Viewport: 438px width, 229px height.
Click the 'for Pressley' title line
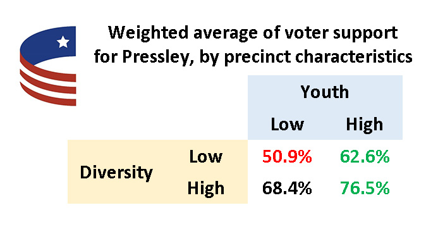click(253, 58)
